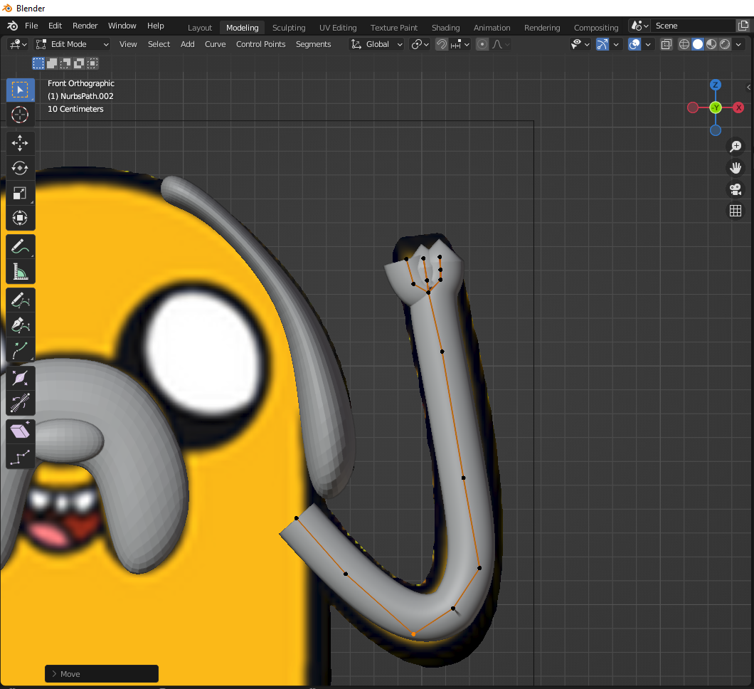Expand the sidebar with small arrow
This screenshot has height=689, width=754.
coord(749,87)
